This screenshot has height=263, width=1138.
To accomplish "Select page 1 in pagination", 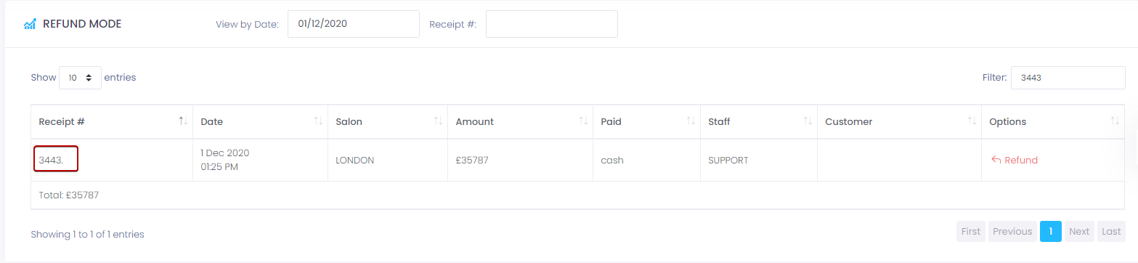I will pos(1050,231).
